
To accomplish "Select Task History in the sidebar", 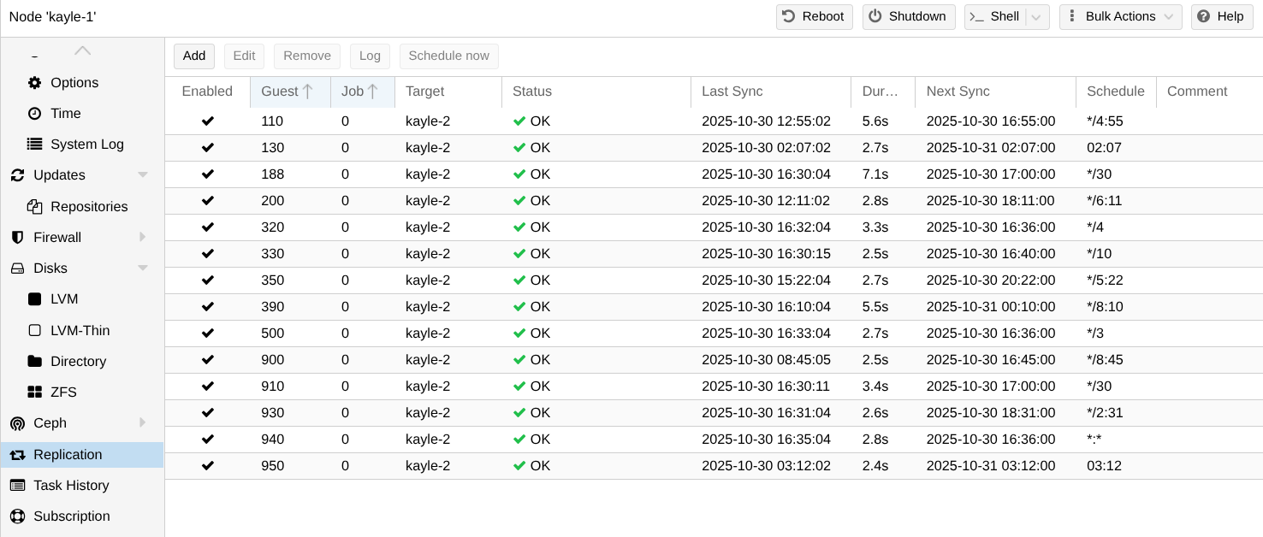I will click(x=71, y=486).
